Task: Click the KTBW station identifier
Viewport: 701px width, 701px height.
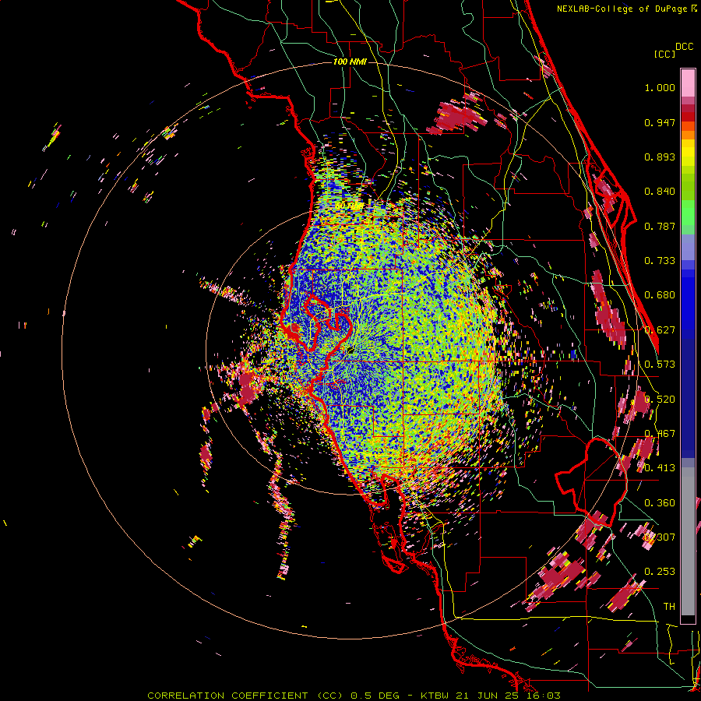Action: point(436,696)
